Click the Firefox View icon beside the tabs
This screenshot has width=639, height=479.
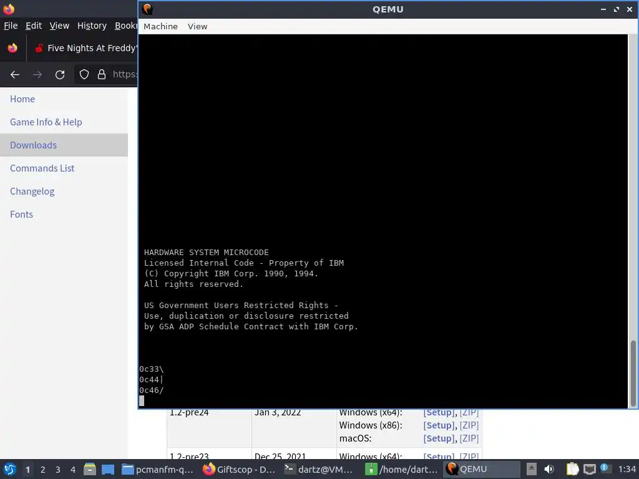coord(12,48)
